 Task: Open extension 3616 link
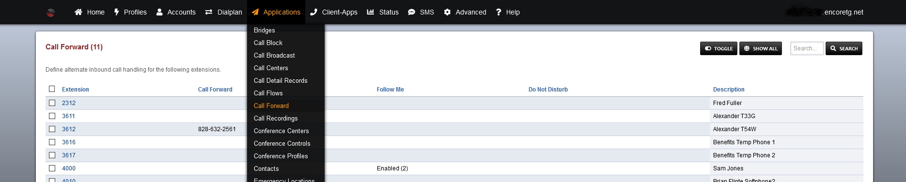69,142
